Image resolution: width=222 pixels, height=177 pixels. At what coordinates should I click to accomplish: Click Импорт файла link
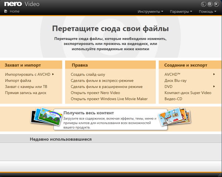18,81
